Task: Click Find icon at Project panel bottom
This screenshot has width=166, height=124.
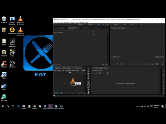Action: [x=82, y=93]
